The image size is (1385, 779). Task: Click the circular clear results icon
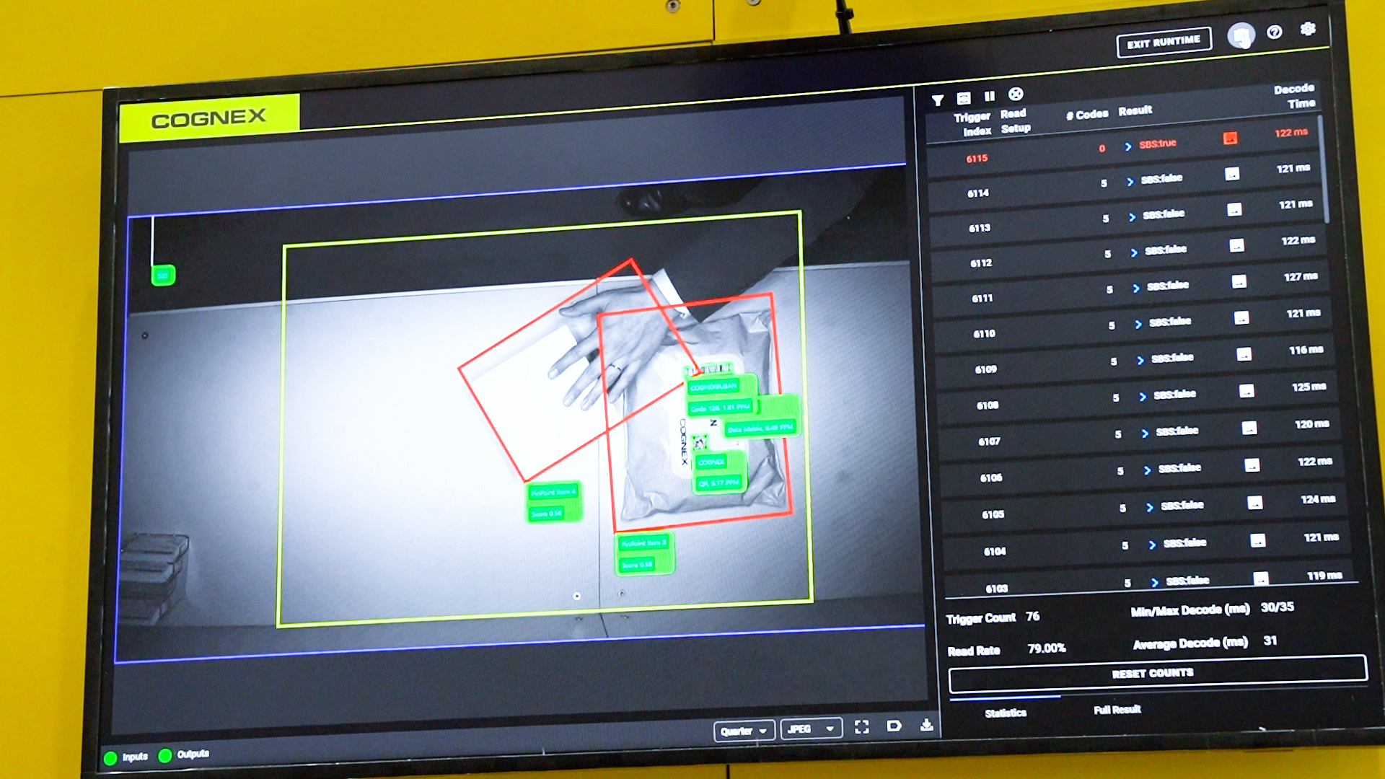point(1016,94)
